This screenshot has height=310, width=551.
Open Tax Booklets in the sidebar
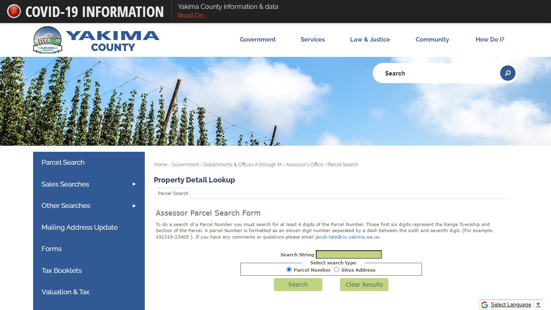tap(89, 270)
